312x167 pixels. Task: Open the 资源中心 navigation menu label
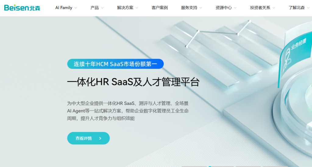pyautogui.click(x=224, y=8)
